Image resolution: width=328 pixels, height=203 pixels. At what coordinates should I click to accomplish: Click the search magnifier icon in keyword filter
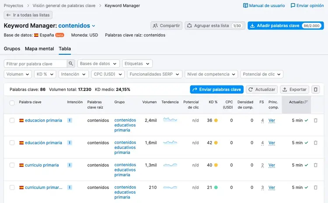coord(71,63)
